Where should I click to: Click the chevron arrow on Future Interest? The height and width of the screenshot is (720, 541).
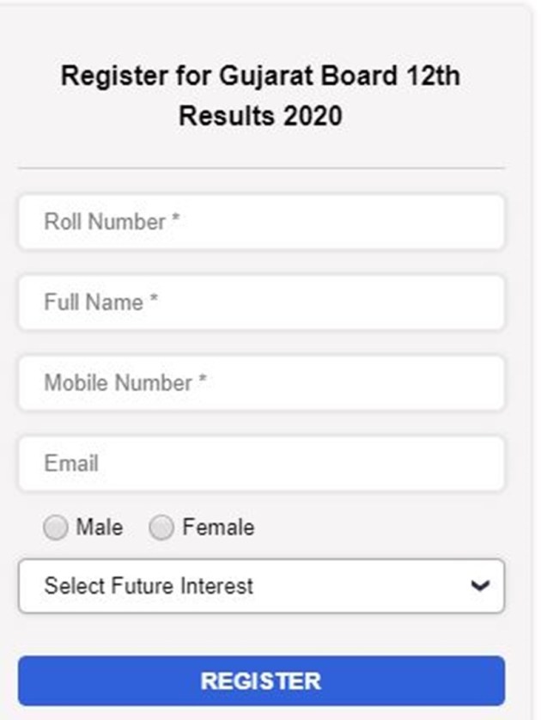coord(481,586)
